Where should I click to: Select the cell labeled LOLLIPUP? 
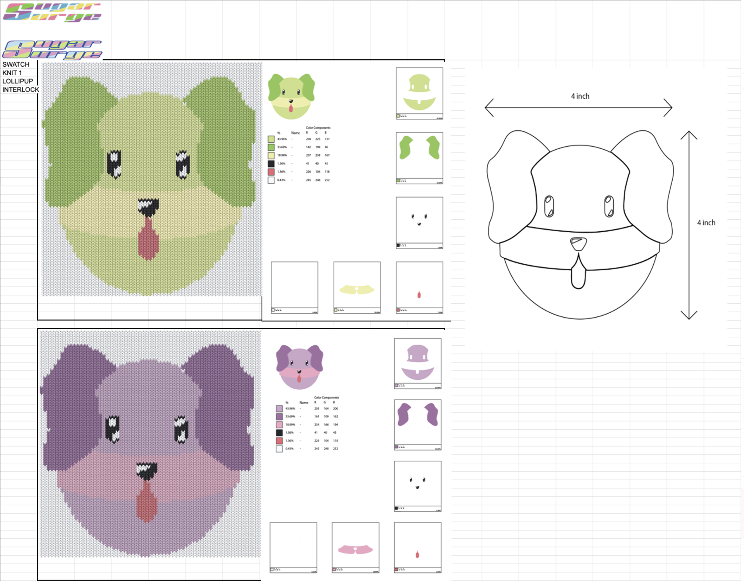click(17, 81)
